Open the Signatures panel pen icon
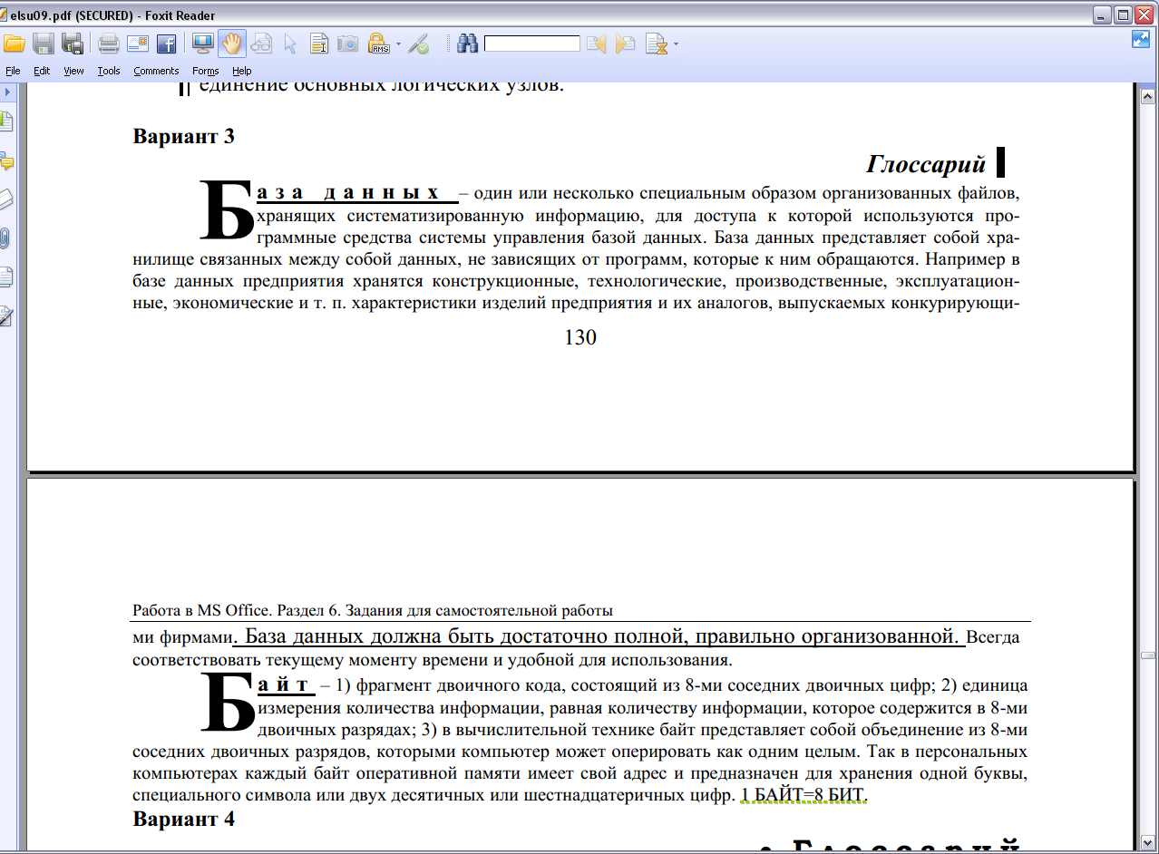This screenshot has width=1159, height=854. [x=6, y=315]
